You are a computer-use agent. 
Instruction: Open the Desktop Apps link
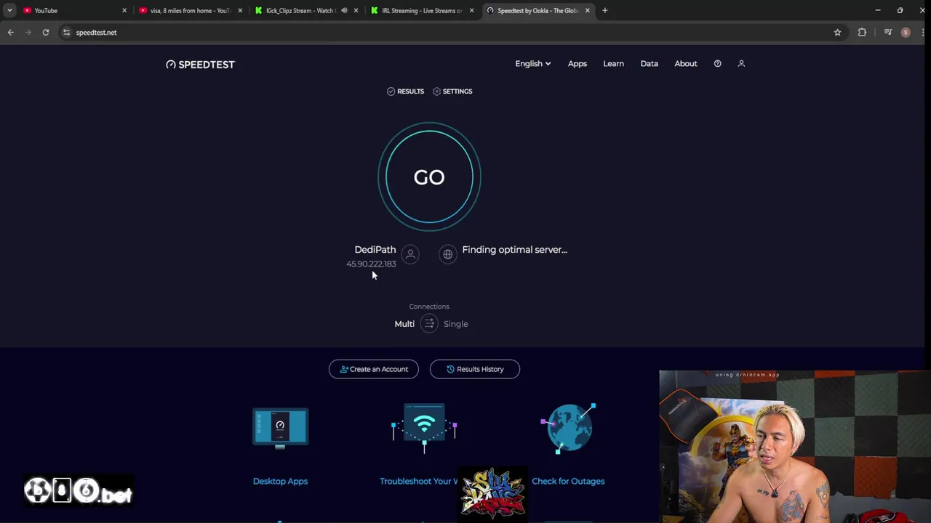pyautogui.click(x=280, y=481)
